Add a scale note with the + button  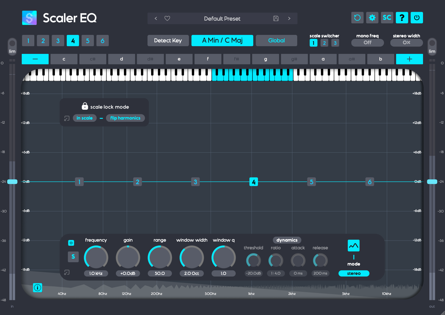tap(409, 59)
